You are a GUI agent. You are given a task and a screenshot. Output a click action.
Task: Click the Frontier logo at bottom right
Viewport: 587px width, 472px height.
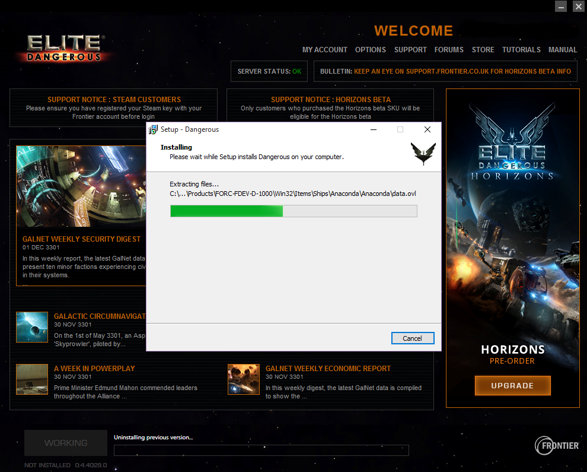point(557,445)
